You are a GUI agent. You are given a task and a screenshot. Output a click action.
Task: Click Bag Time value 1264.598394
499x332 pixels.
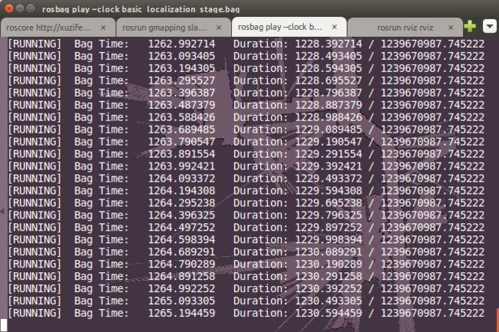click(x=181, y=240)
